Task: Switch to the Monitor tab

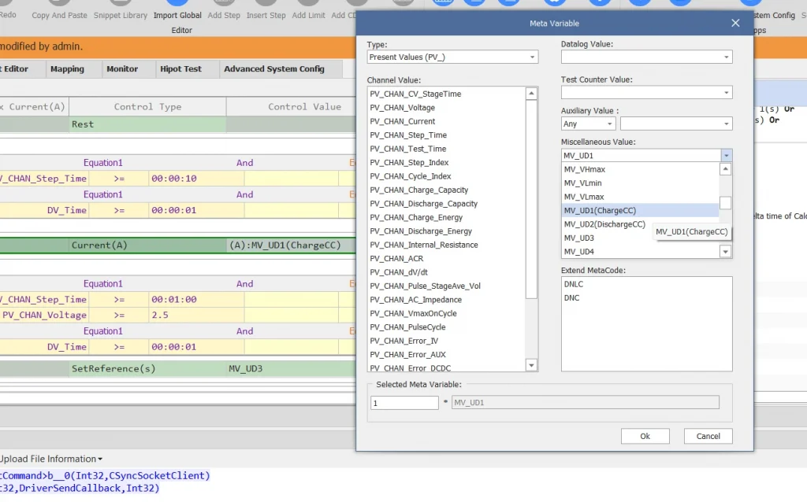Action: click(125, 68)
